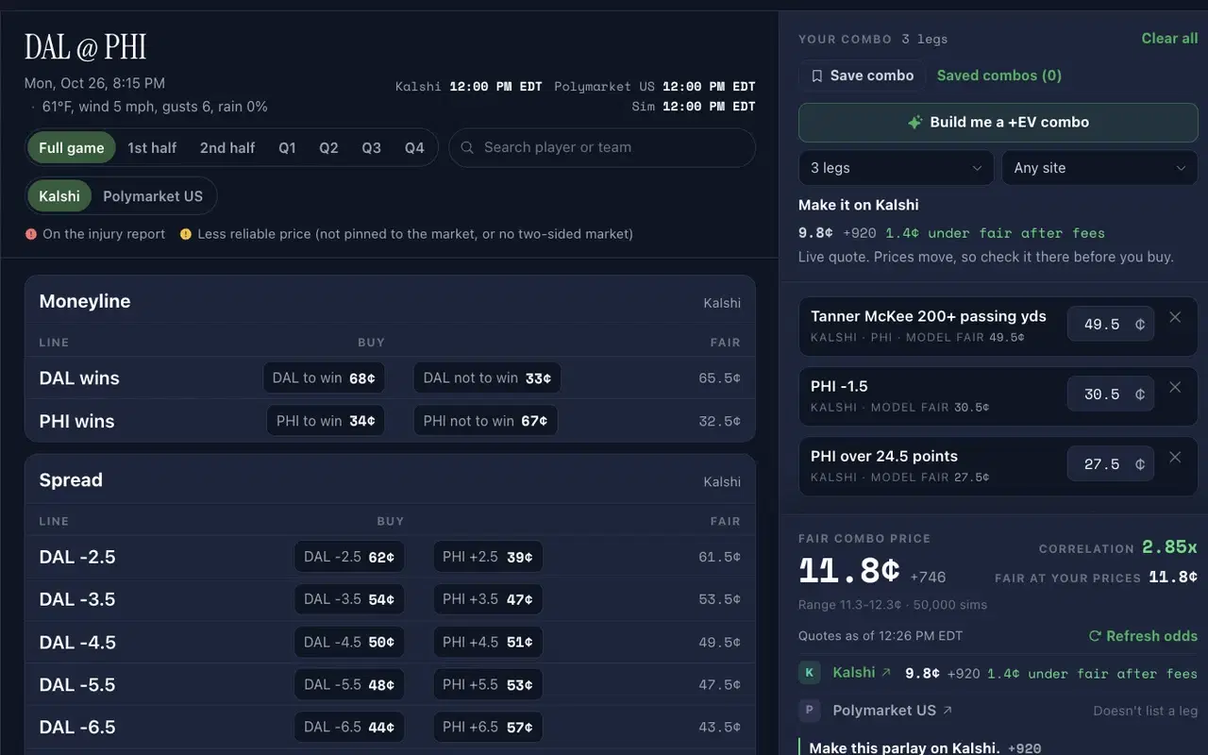Select the Q1 period tab

pos(287,148)
